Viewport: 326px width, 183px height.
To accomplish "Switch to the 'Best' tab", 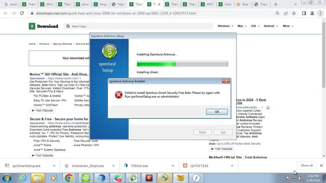I will [243, 4].
